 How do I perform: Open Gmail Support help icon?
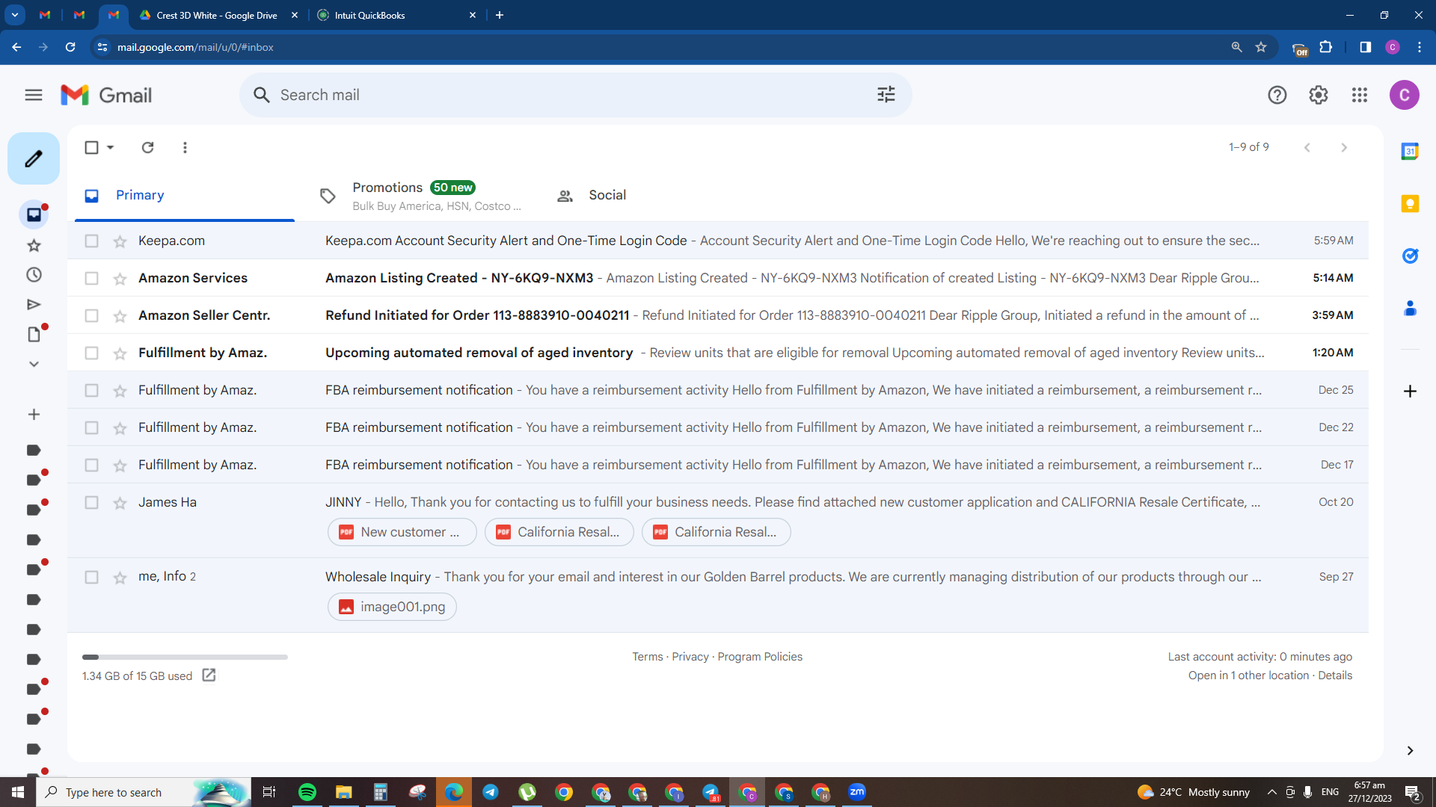pyautogui.click(x=1277, y=95)
